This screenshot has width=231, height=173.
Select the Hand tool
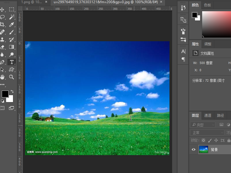point(2,77)
